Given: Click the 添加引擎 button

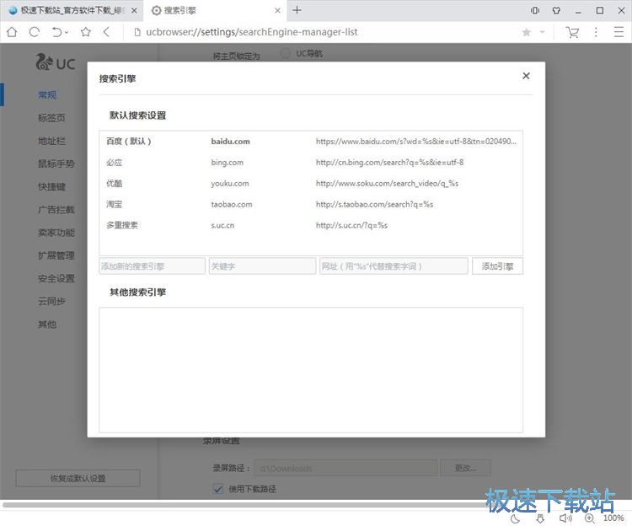Looking at the screenshot, I should [498, 266].
